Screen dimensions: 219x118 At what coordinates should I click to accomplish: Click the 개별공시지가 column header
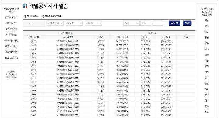tap(122, 37)
